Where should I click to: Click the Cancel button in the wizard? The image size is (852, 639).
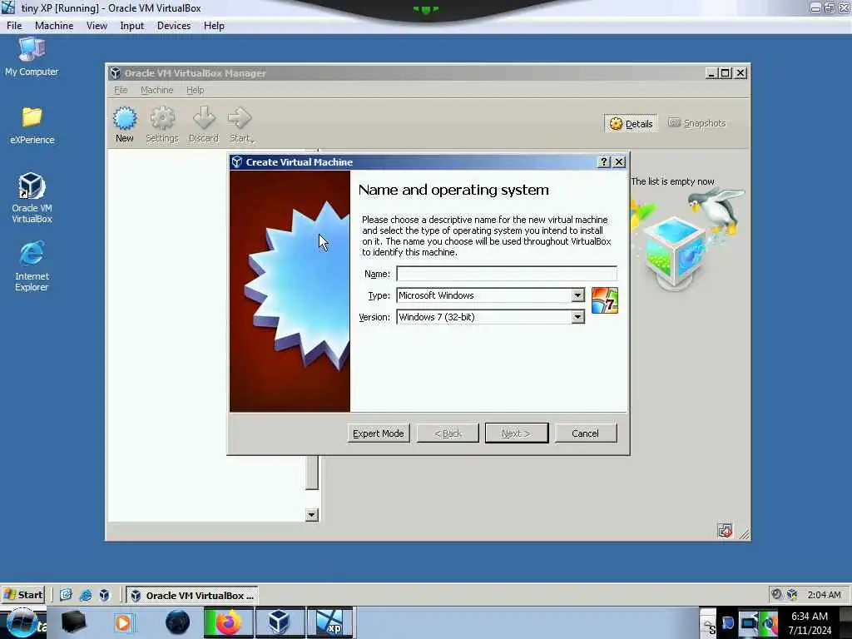point(585,433)
